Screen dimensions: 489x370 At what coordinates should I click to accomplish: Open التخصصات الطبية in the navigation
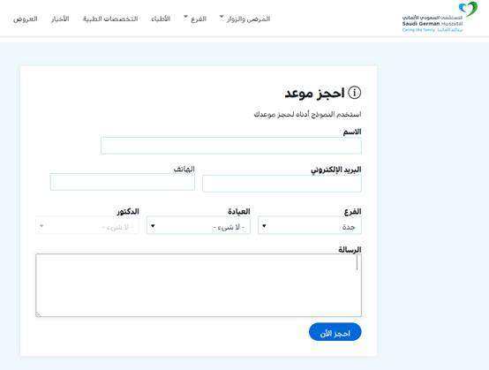pos(110,19)
